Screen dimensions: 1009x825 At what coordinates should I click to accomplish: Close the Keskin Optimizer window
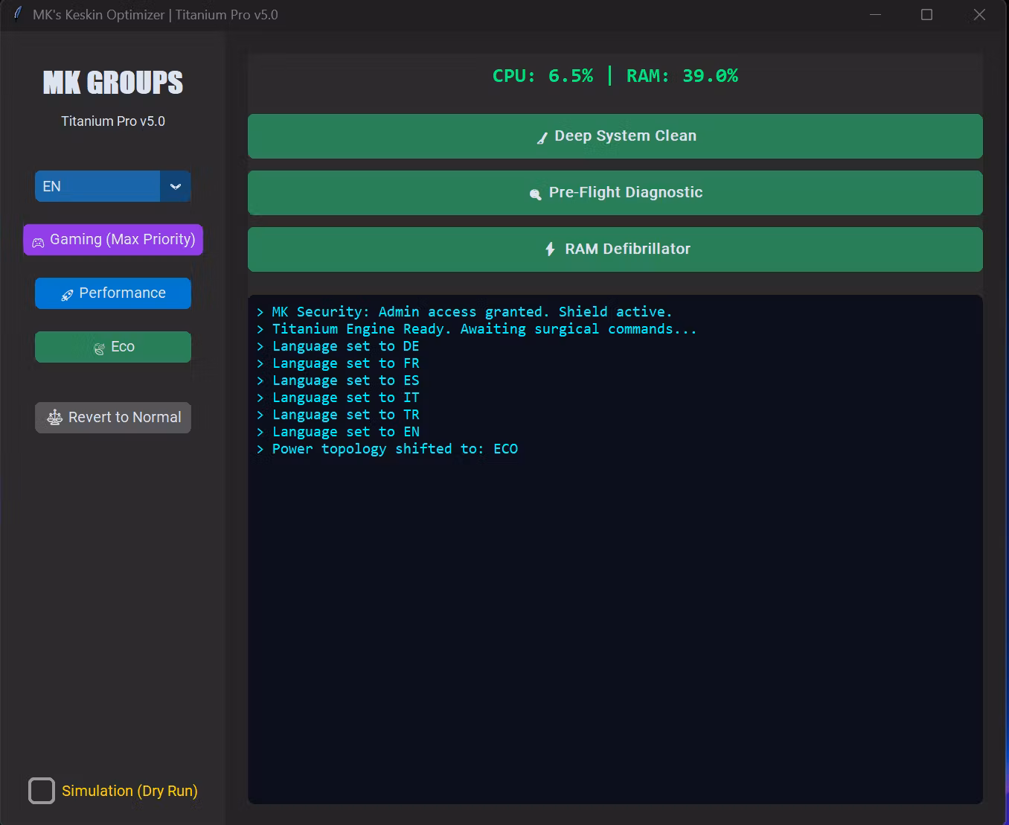click(x=980, y=15)
